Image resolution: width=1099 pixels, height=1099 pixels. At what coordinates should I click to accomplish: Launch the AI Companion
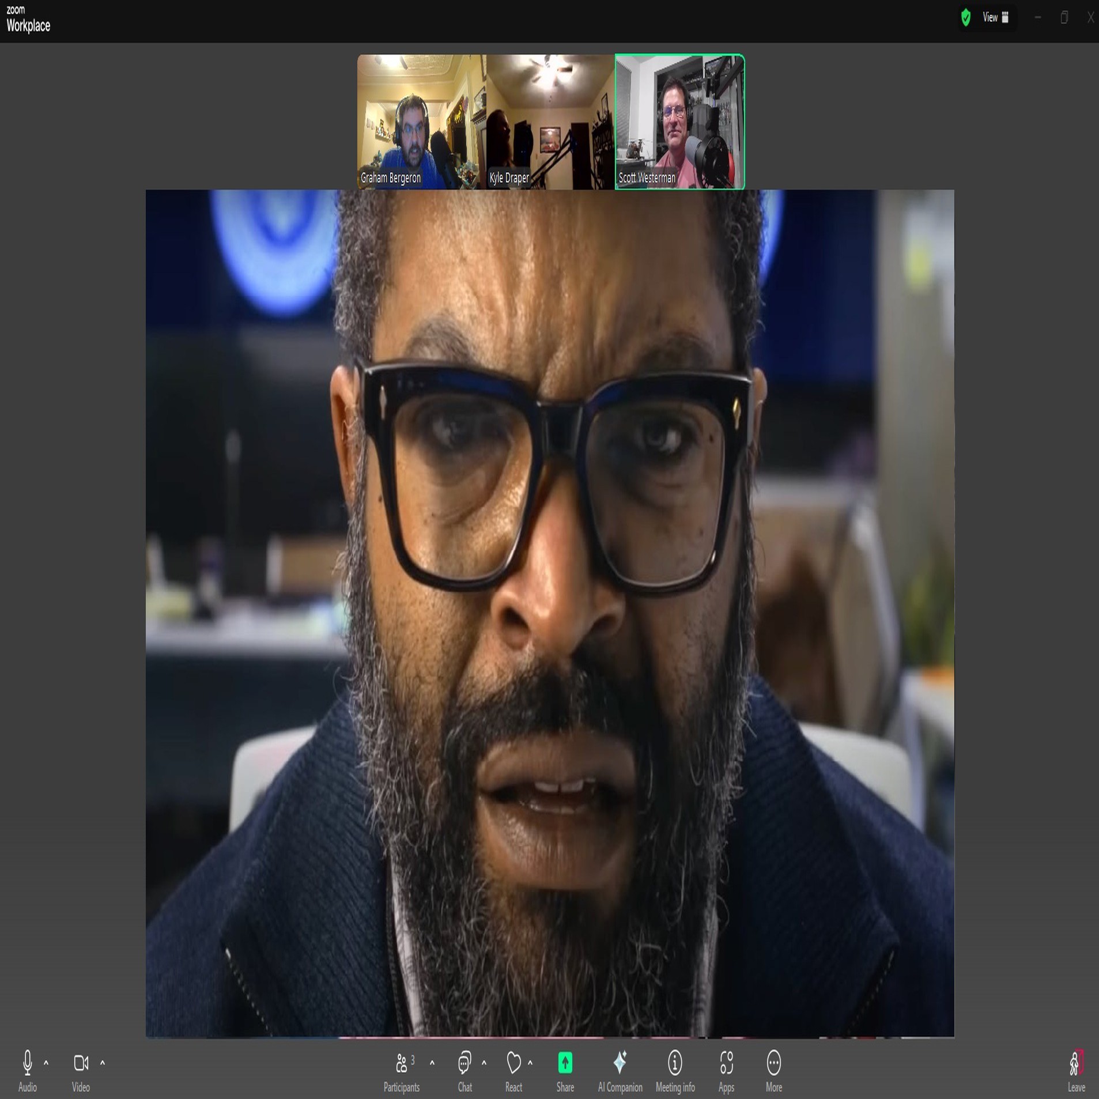tap(620, 1071)
